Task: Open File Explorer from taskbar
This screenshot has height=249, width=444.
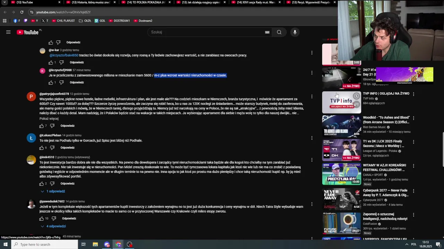Action: (x=95, y=245)
